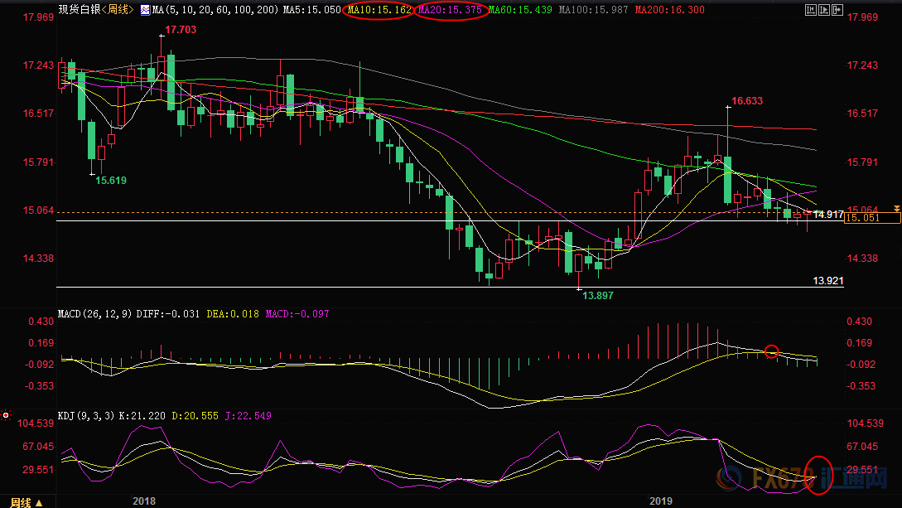Viewport: 902px width, 508px height.
Task: Click the MA(5,10,20,60,100,200) parameters label
Action: click(x=215, y=10)
